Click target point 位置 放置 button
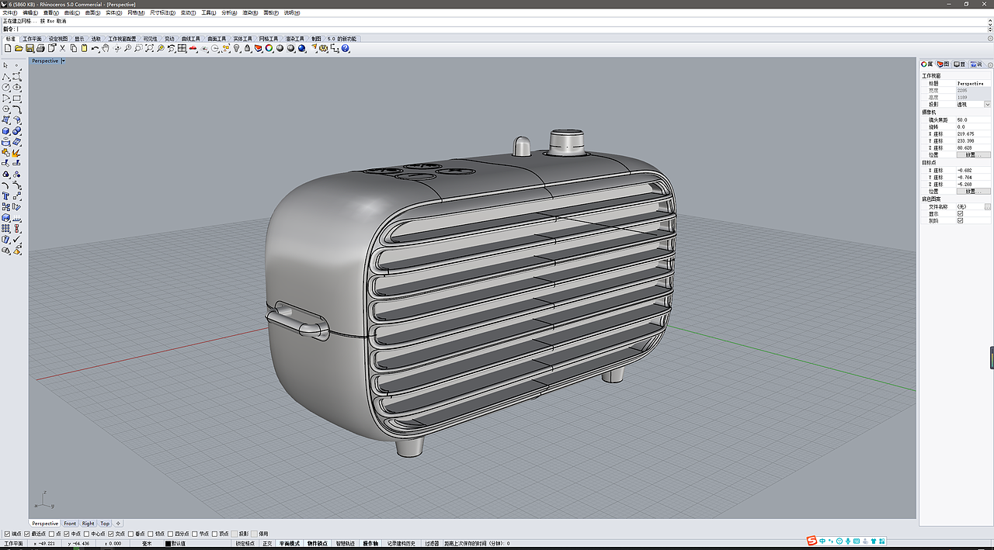 (973, 191)
